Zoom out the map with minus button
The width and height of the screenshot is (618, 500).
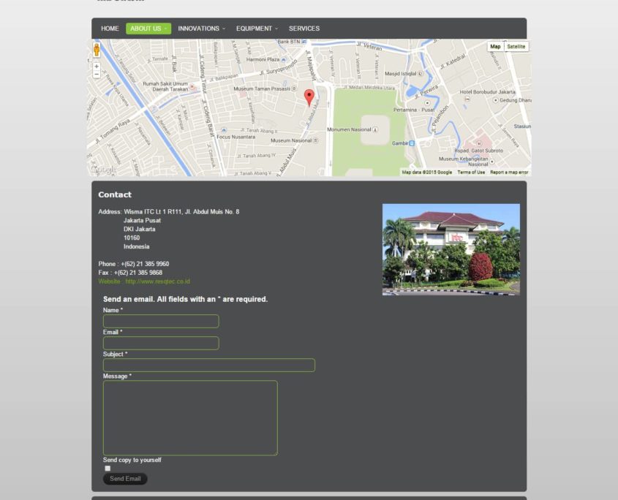tap(97, 75)
